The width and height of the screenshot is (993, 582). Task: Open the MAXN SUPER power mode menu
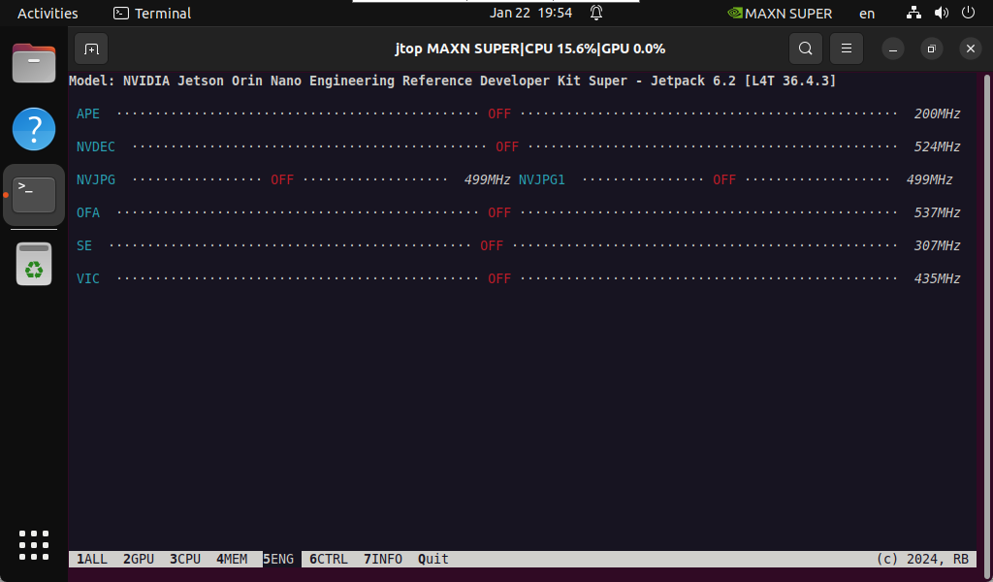click(x=780, y=14)
